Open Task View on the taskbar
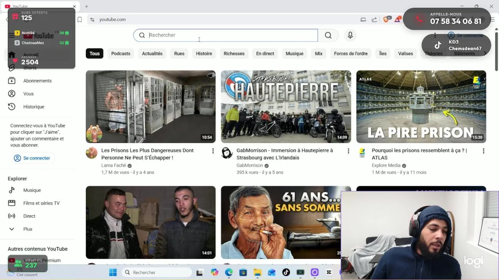The height and width of the screenshot is (280, 499). [x=200, y=272]
